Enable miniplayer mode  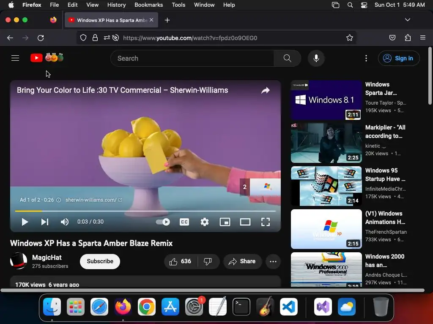point(225,222)
